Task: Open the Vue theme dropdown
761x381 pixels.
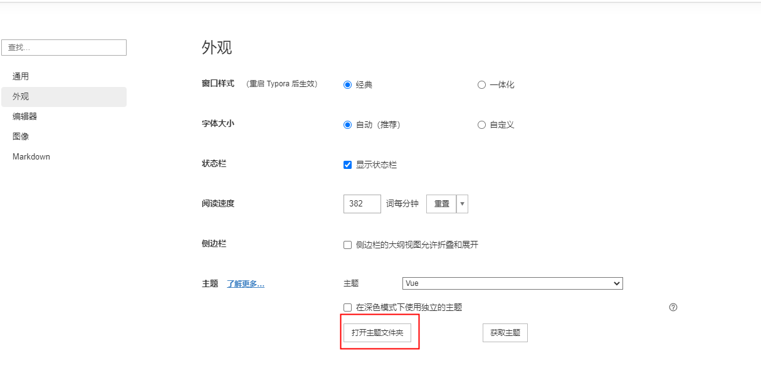Action: [512, 283]
